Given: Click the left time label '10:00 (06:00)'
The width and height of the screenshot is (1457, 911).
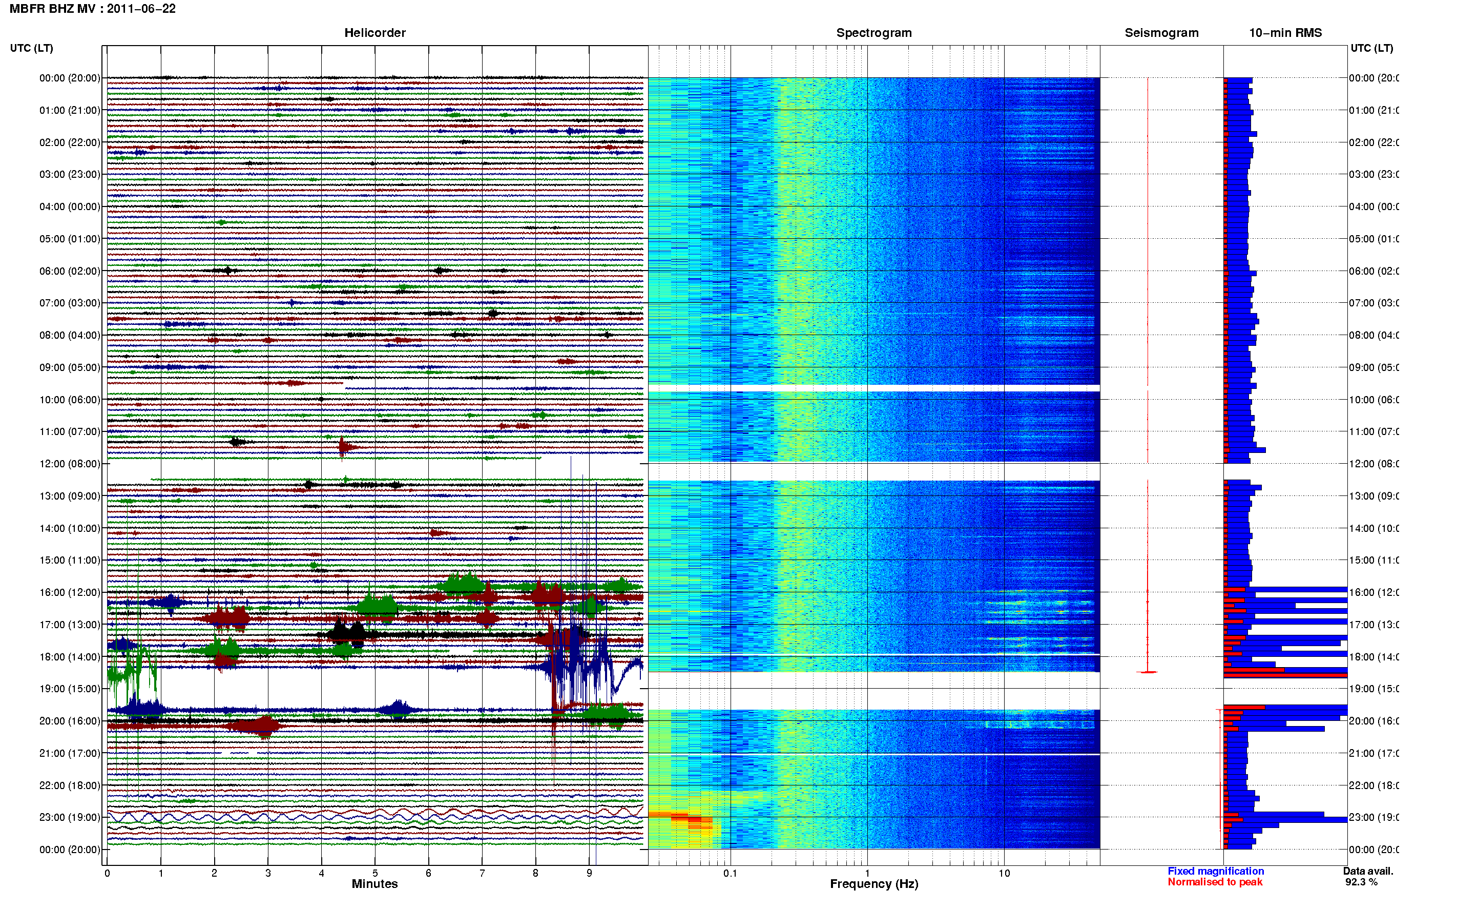Looking at the screenshot, I should click(x=70, y=400).
